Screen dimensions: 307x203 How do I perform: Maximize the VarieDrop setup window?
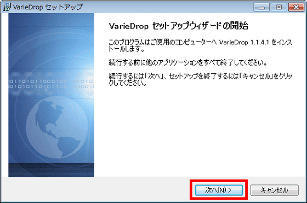click(279, 8)
